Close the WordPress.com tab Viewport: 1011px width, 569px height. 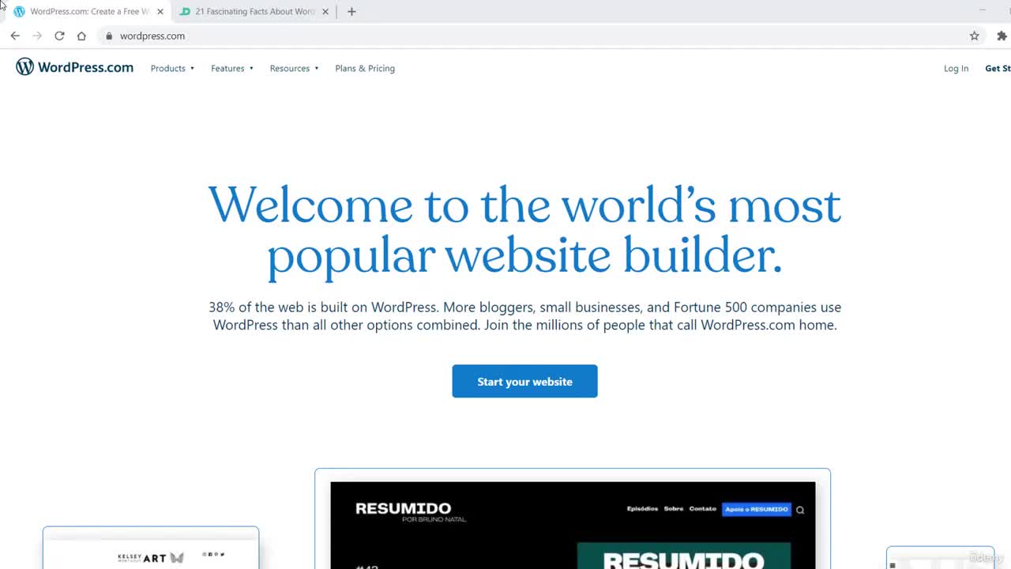(160, 12)
